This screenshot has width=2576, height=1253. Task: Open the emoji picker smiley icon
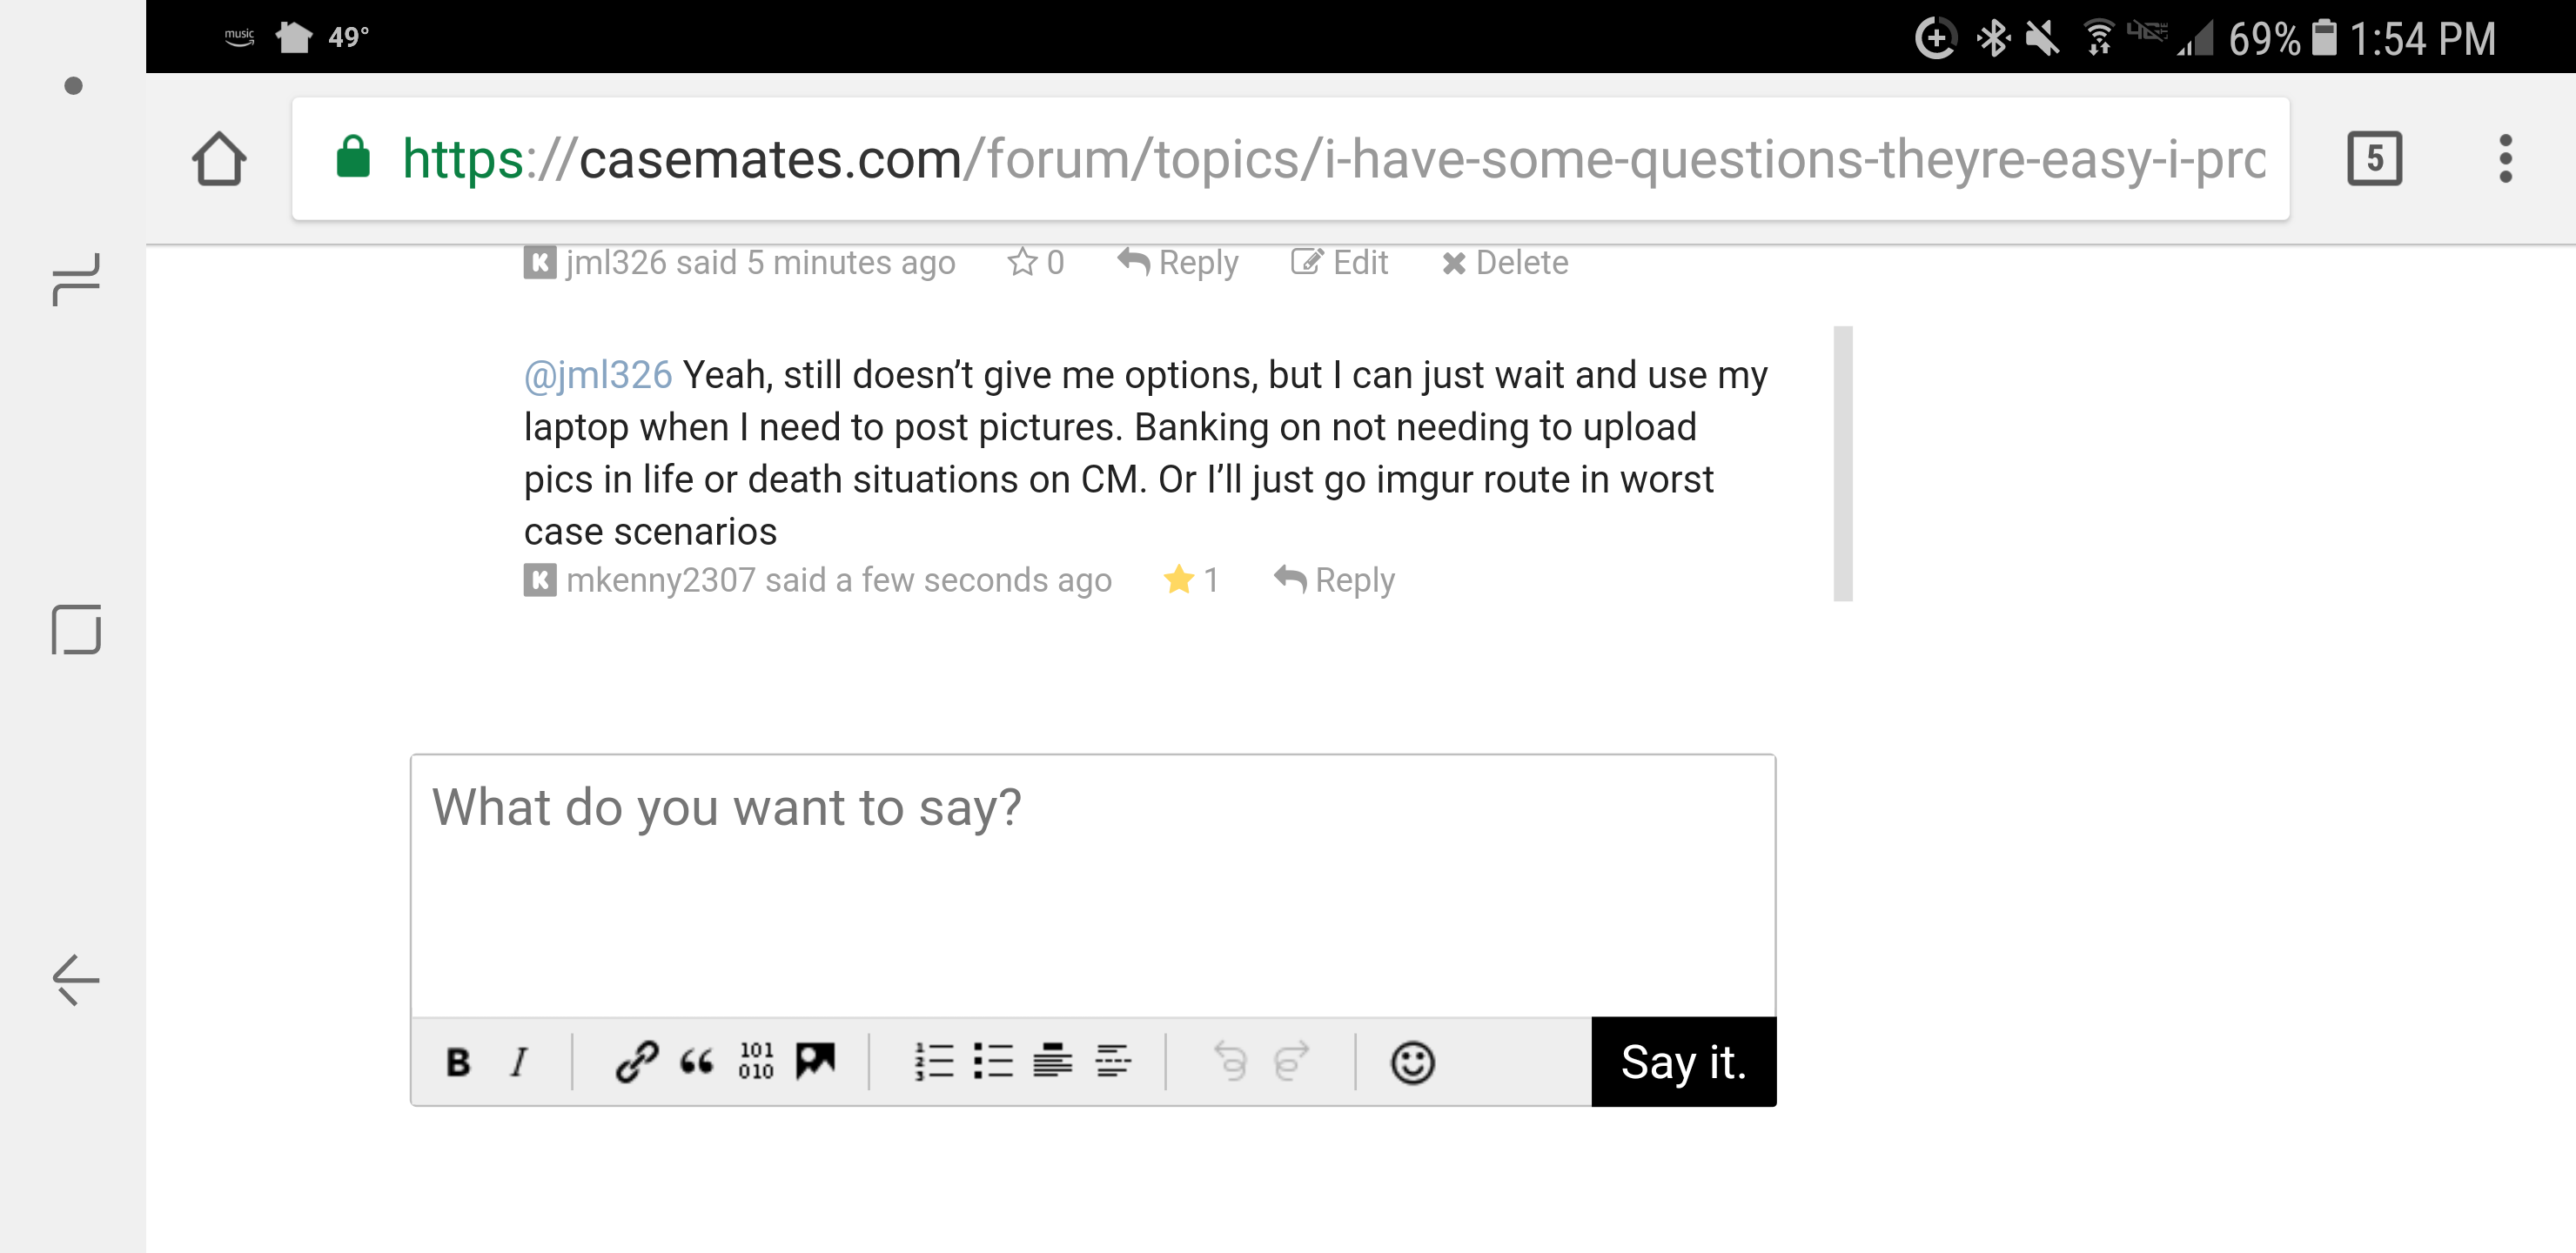(x=1412, y=1062)
